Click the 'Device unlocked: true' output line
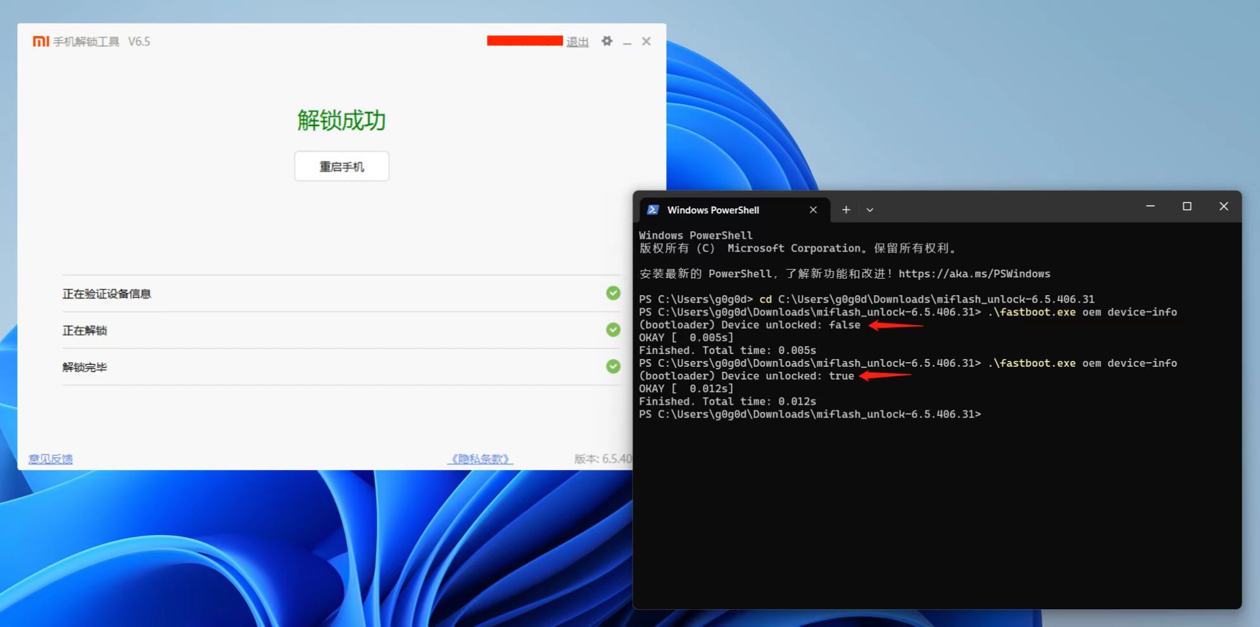Screen dimensions: 1260x627 (747, 376)
